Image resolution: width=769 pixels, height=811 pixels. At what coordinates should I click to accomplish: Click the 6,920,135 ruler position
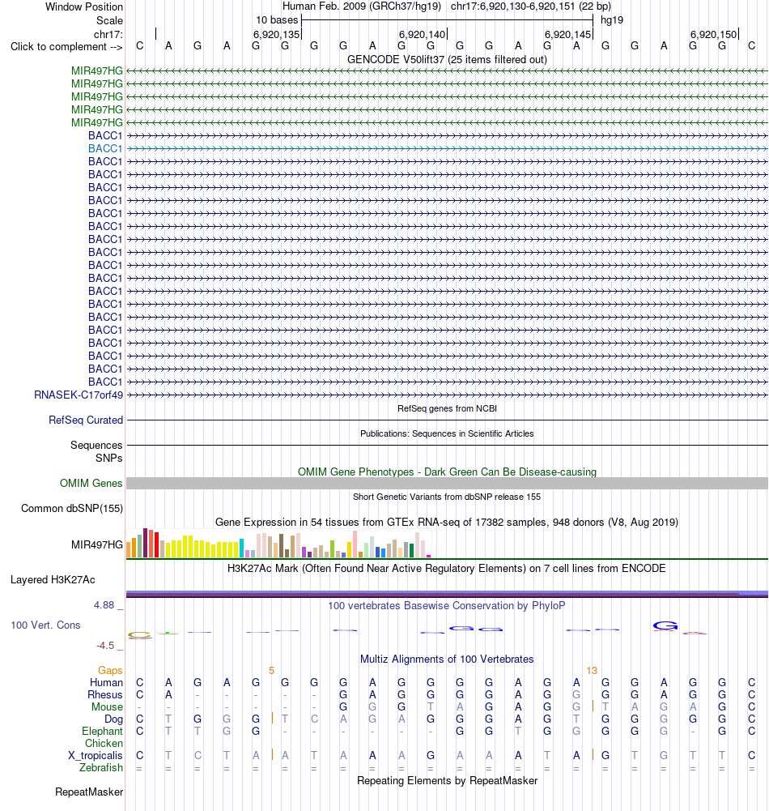pos(277,35)
